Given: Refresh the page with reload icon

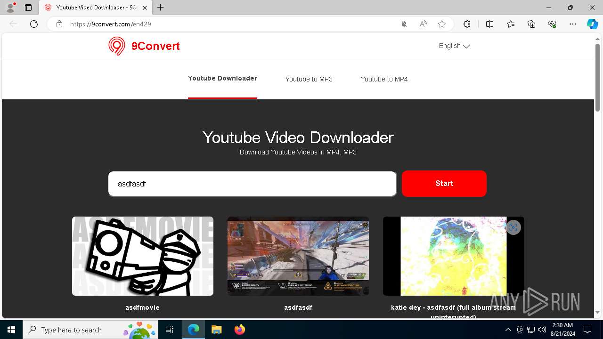Looking at the screenshot, I should pyautogui.click(x=34, y=24).
